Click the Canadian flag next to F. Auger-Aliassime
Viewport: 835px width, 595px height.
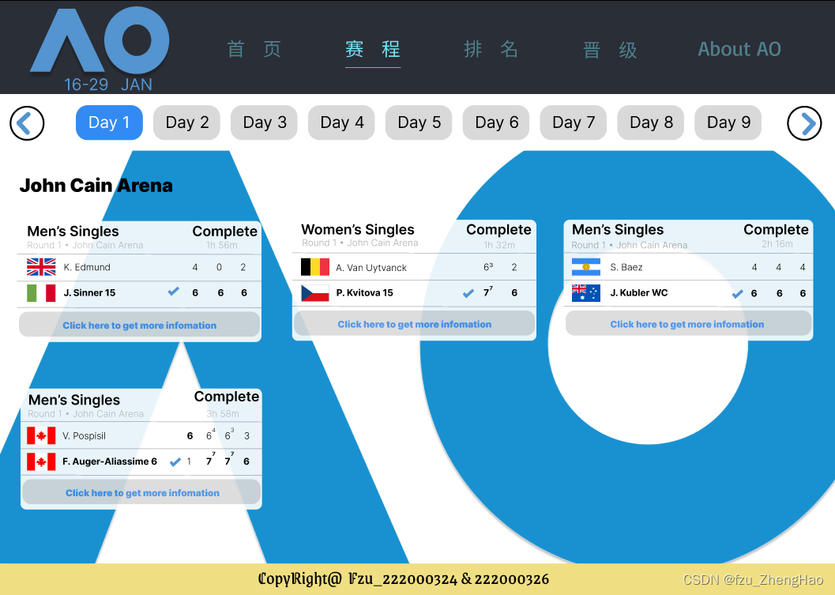click(x=41, y=461)
